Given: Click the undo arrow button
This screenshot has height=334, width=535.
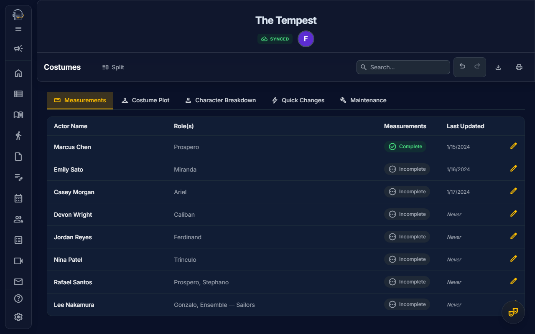Looking at the screenshot, I should 462,67.
